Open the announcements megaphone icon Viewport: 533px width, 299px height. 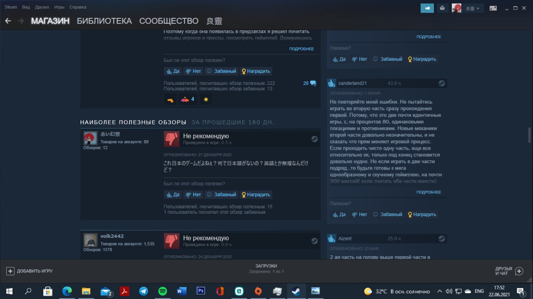[x=427, y=8]
